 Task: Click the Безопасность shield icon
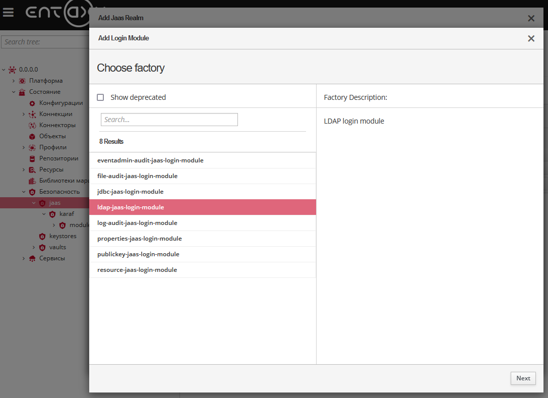tap(32, 191)
